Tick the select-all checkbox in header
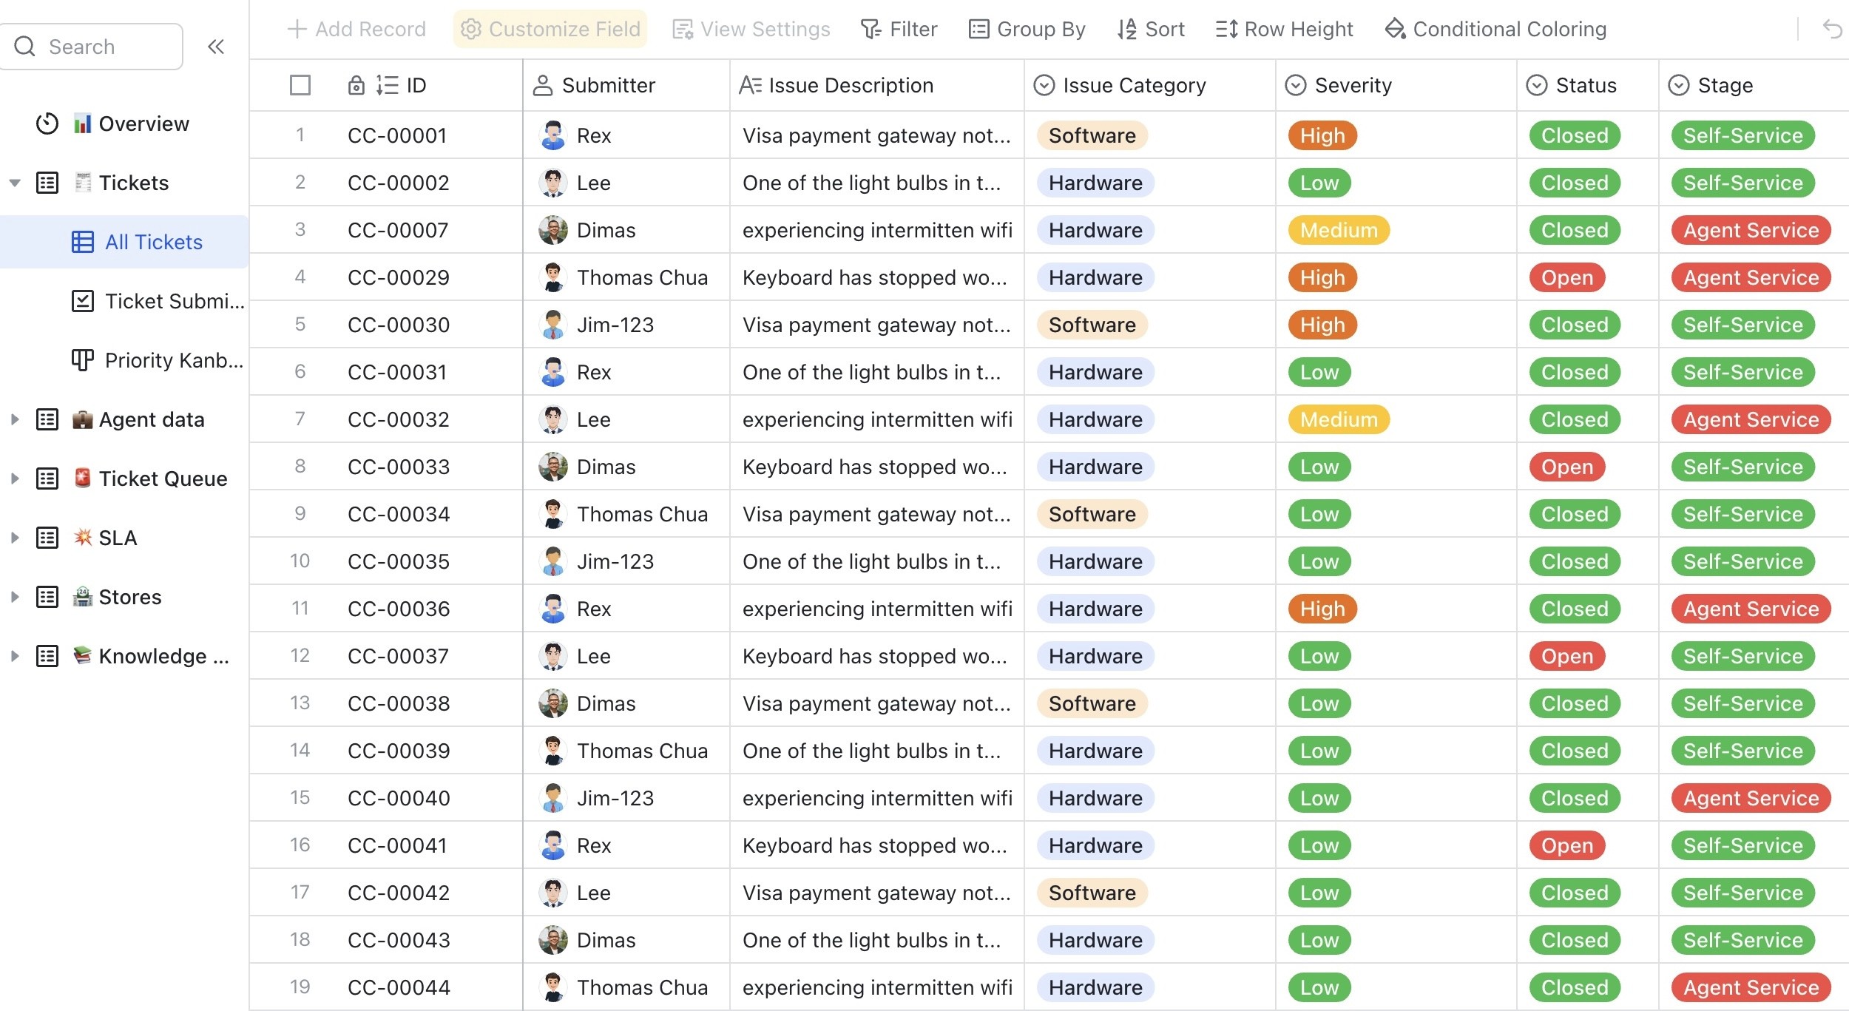Image resolution: width=1849 pixels, height=1011 pixels. [300, 85]
